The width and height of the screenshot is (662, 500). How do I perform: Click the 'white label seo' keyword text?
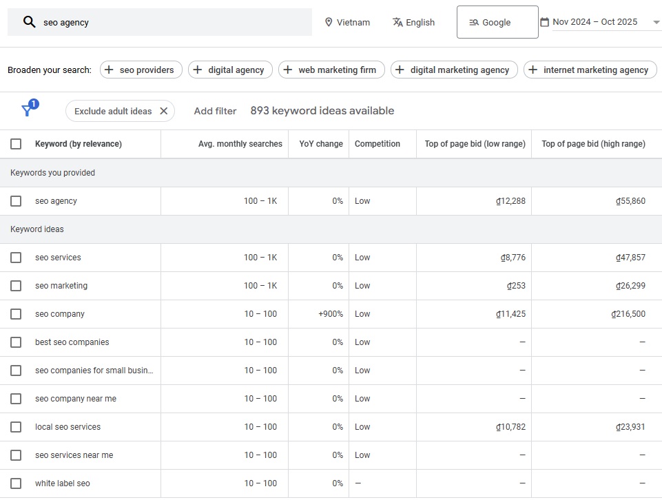click(63, 483)
